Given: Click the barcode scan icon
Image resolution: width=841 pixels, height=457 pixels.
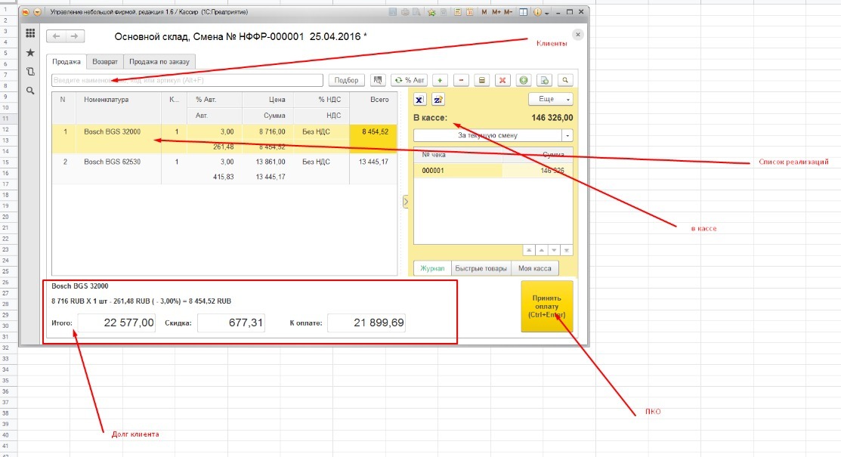Looking at the screenshot, I should pyautogui.click(x=378, y=80).
